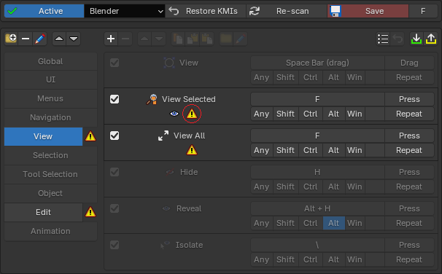Viewport: 442px width, 274px height.
Task: Click the eye icon under View Selected
Action: tap(174, 114)
